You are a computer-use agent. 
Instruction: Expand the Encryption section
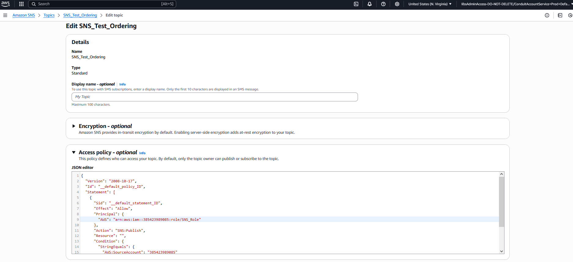pyautogui.click(x=74, y=126)
